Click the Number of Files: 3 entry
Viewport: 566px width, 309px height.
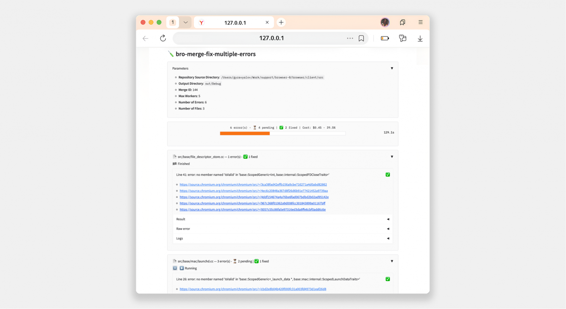coord(191,108)
